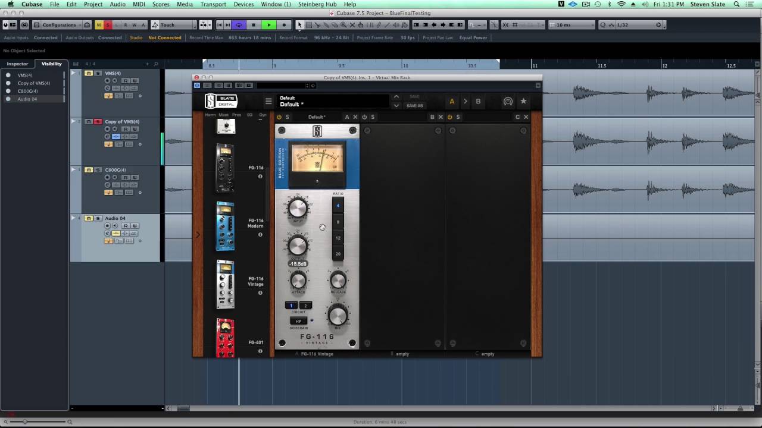Show info for FG-116 Vintage module
The width and height of the screenshot is (762, 428).
(x=260, y=292)
